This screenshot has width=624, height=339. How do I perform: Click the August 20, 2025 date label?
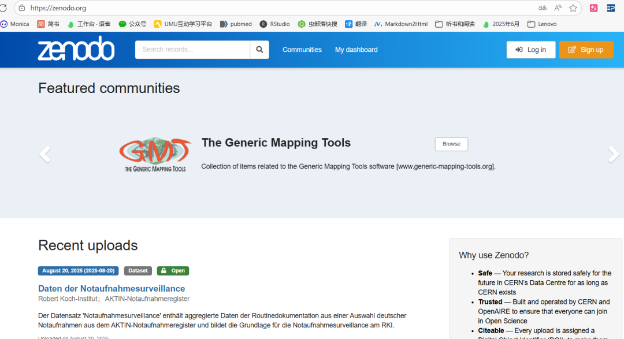(79, 270)
